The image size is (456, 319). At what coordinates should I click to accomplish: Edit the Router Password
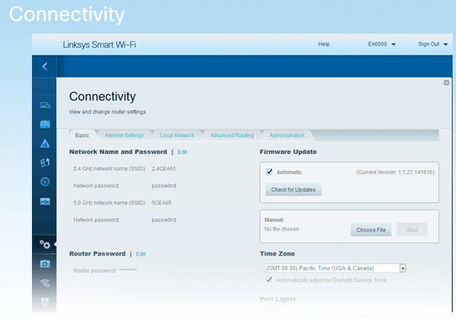click(141, 254)
